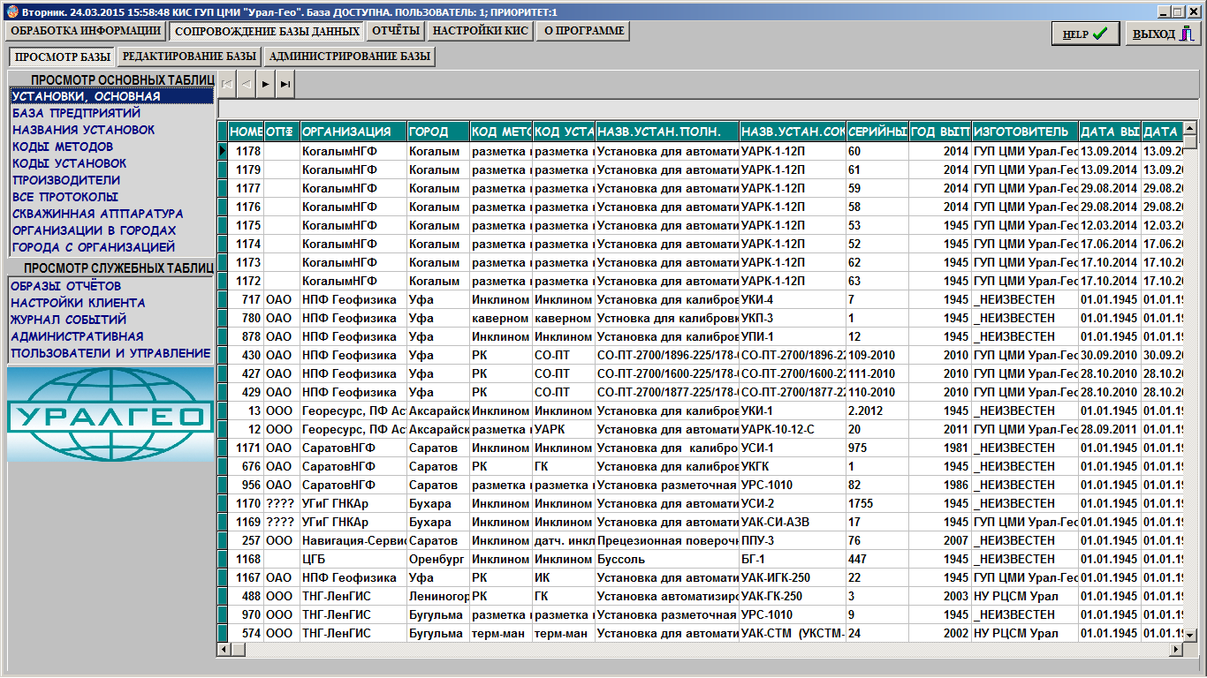
Task: Go to next record navigator button
Action: pyautogui.click(x=266, y=85)
